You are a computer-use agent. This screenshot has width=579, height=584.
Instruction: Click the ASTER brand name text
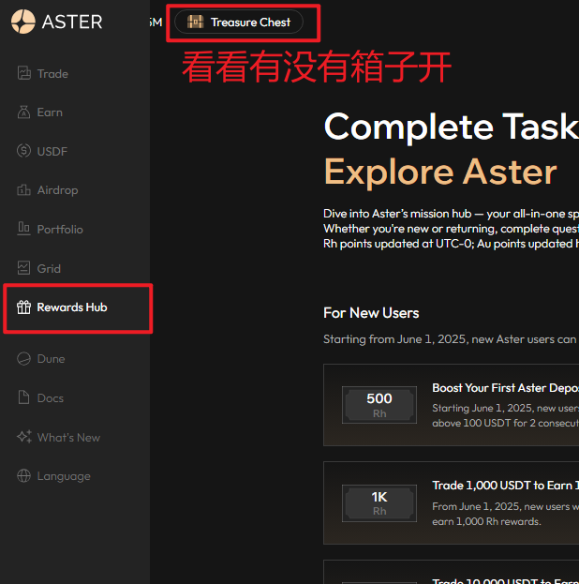[x=72, y=22]
